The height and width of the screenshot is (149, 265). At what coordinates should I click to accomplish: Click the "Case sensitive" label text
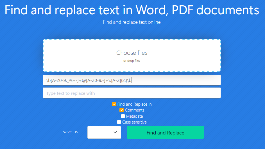[x=134, y=122]
